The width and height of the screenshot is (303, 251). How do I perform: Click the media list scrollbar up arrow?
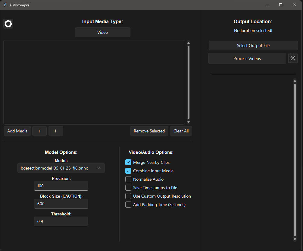[x=189, y=43]
